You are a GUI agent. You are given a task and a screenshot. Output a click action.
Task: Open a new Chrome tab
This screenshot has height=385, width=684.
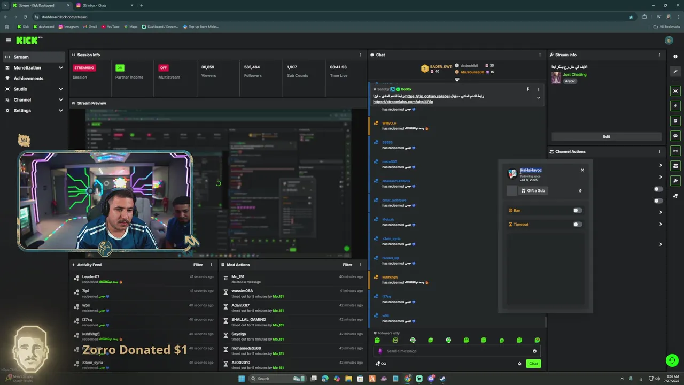coord(142,5)
